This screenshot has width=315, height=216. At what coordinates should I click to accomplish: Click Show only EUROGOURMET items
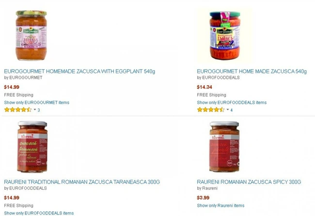[36, 102]
